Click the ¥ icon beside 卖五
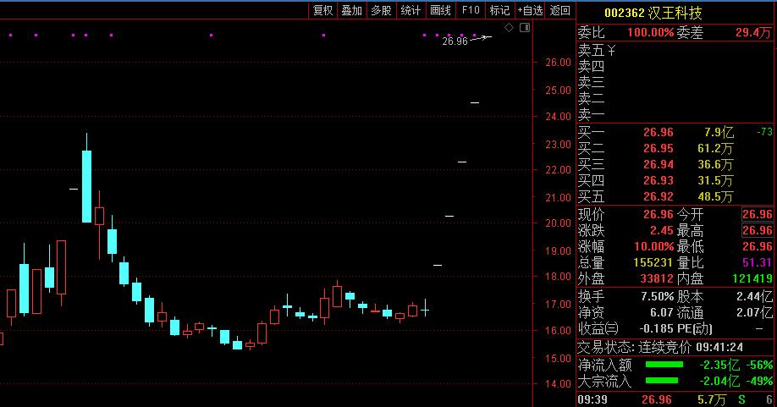This screenshot has width=777, height=407. [x=611, y=51]
